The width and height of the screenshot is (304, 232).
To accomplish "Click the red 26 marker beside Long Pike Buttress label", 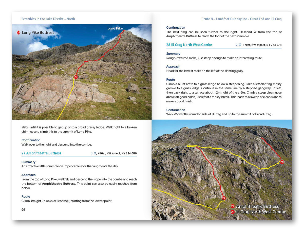I will coord(18,32).
